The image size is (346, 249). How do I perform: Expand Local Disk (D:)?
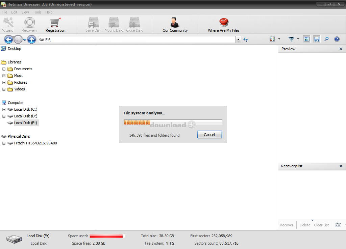pos(4,116)
